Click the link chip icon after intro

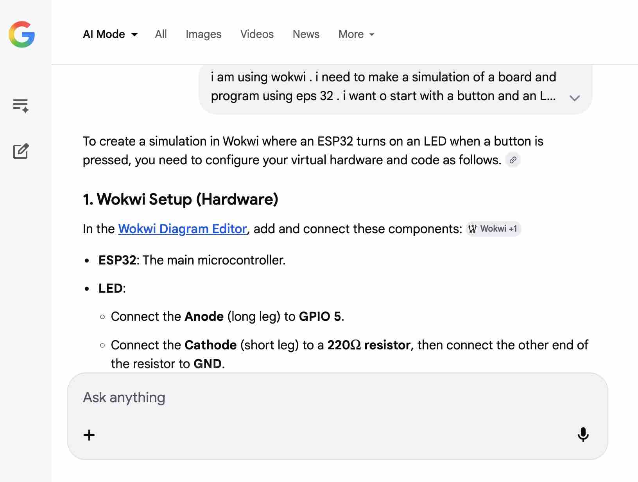pyautogui.click(x=513, y=160)
